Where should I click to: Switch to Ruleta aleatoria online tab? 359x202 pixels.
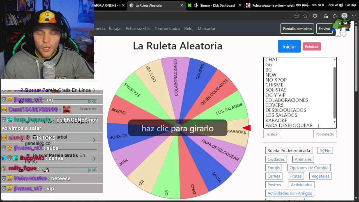point(273,5)
